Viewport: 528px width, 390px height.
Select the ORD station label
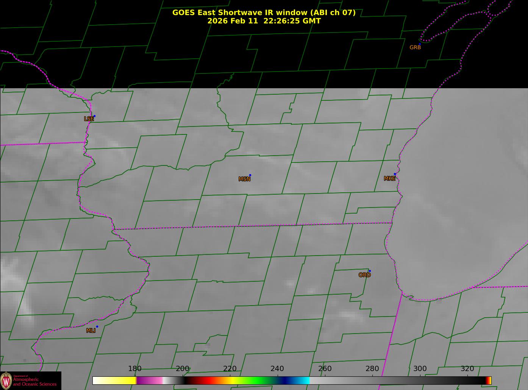[x=364, y=275]
